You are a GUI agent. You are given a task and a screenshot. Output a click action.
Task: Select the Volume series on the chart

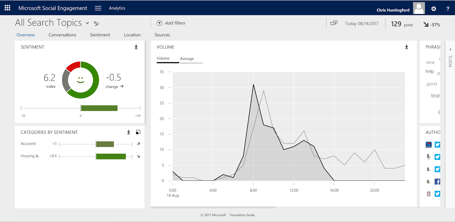click(163, 58)
